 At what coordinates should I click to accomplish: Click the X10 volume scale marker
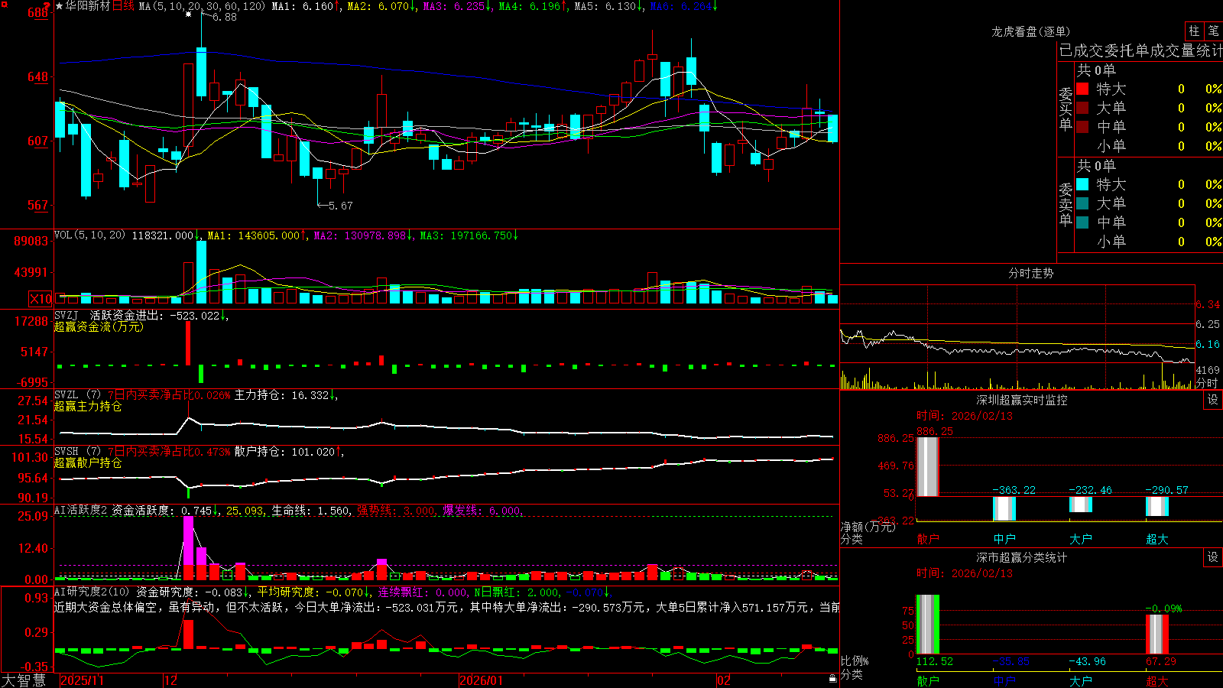point(41,299)
